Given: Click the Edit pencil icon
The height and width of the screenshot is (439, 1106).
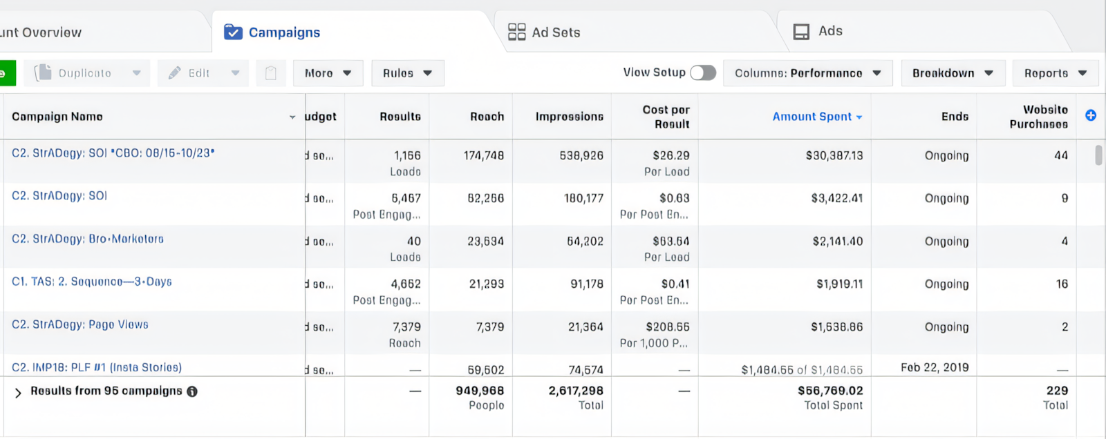Looking at the screenshot, I should (x=175, y=72).
